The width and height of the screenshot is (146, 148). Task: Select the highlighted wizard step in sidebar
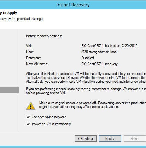coord(9,90)
